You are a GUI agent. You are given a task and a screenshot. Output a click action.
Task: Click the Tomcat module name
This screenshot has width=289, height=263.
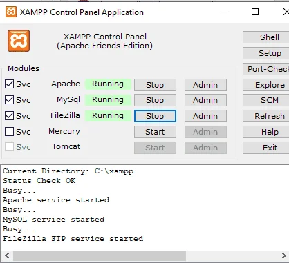tap(66, 146)
